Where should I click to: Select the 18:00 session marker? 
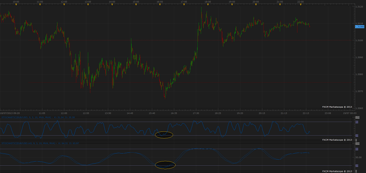coord(207,5)
